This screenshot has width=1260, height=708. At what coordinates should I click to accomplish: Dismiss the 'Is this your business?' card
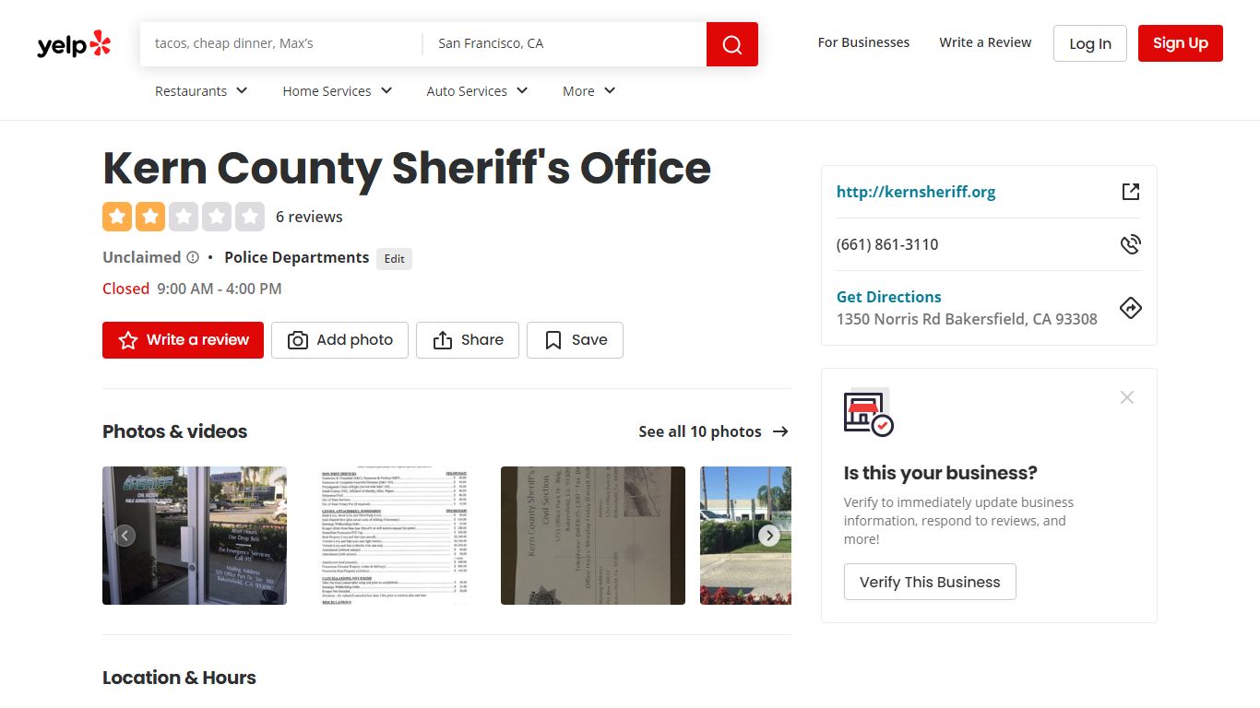coord(1127,397)
